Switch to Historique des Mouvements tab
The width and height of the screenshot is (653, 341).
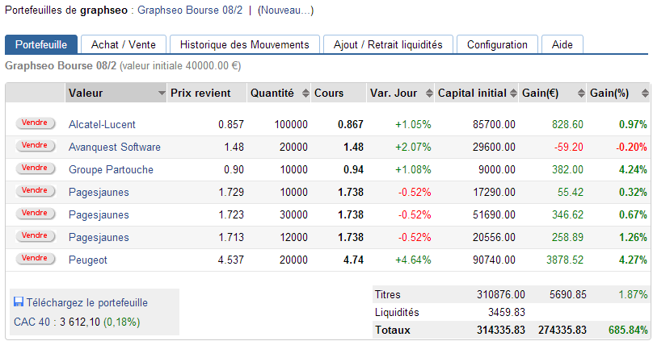click(244, 44)
